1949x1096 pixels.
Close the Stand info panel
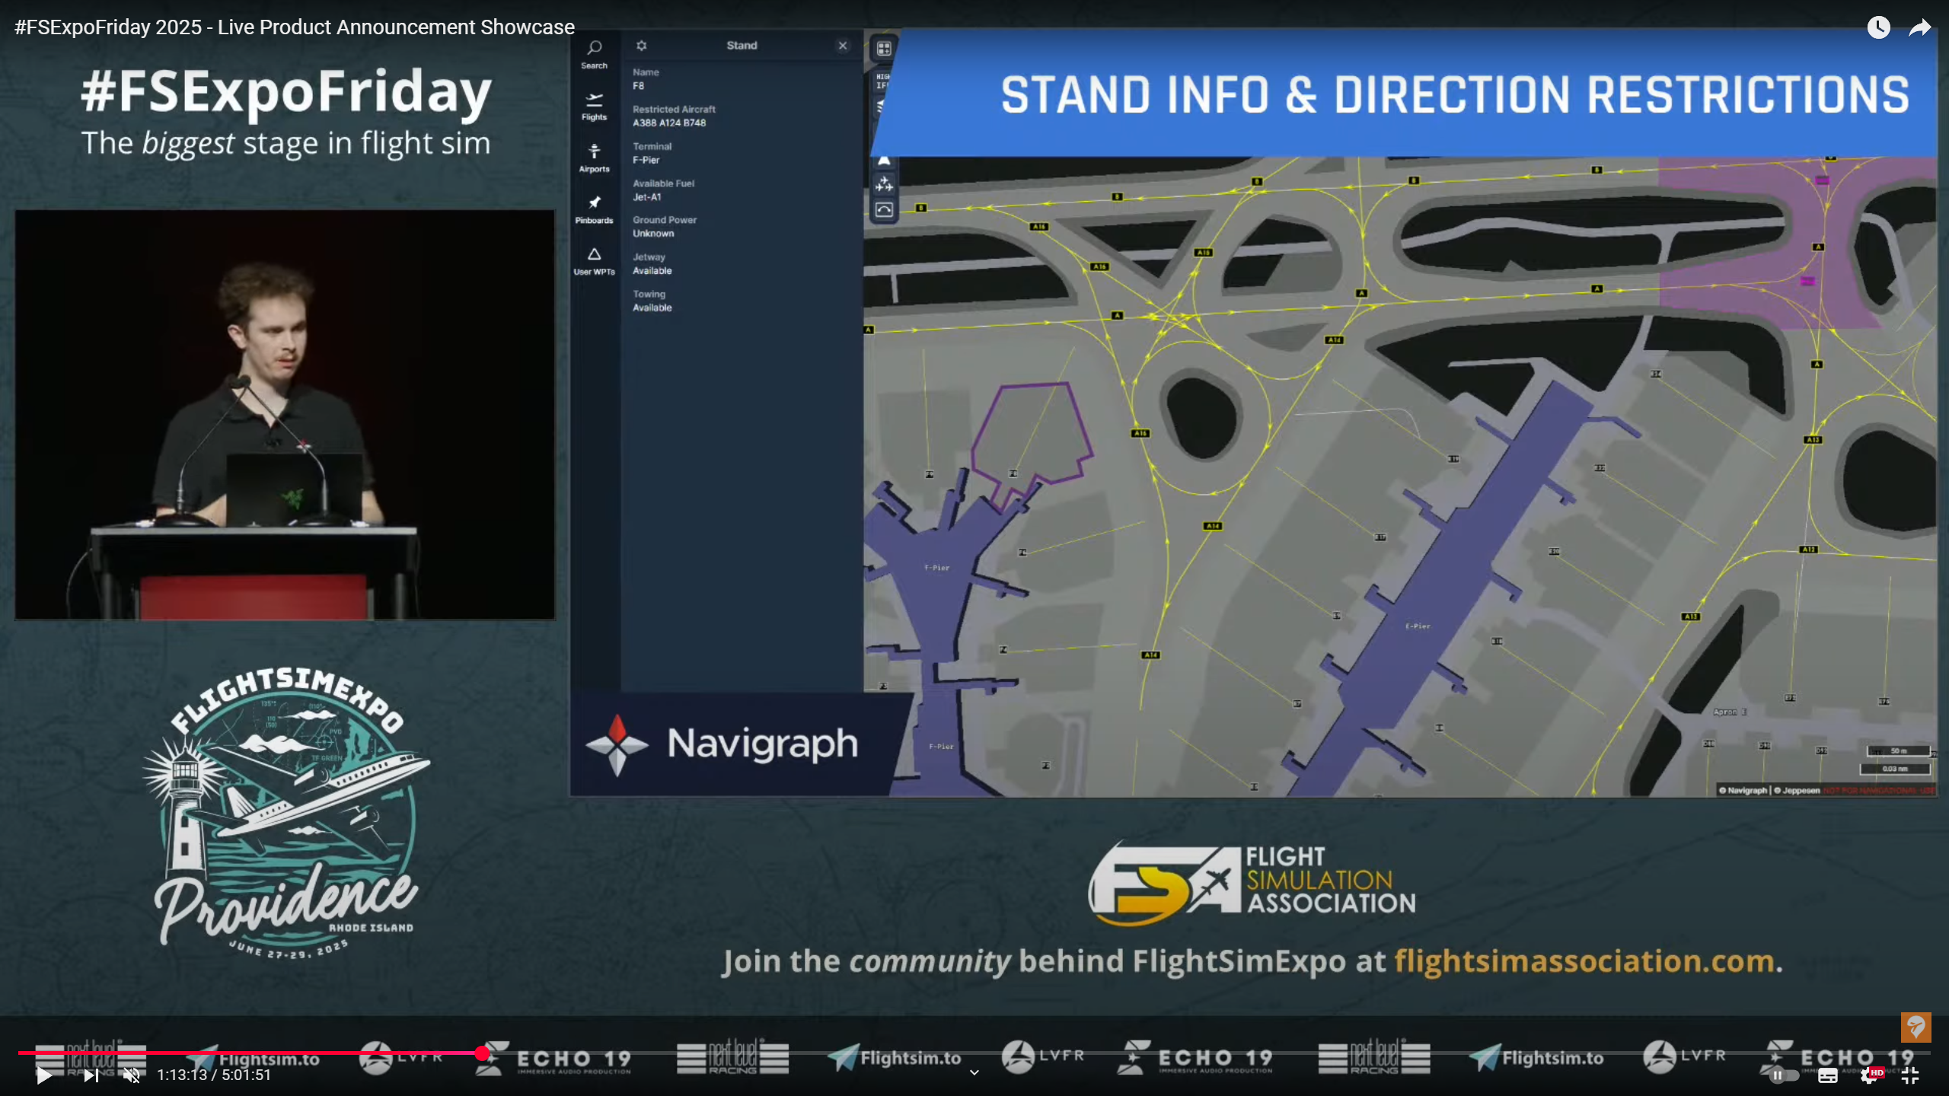[x=842, y=46]
